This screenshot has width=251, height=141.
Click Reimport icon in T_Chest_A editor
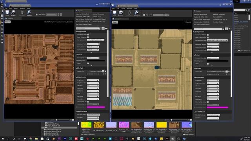(136, 13)
